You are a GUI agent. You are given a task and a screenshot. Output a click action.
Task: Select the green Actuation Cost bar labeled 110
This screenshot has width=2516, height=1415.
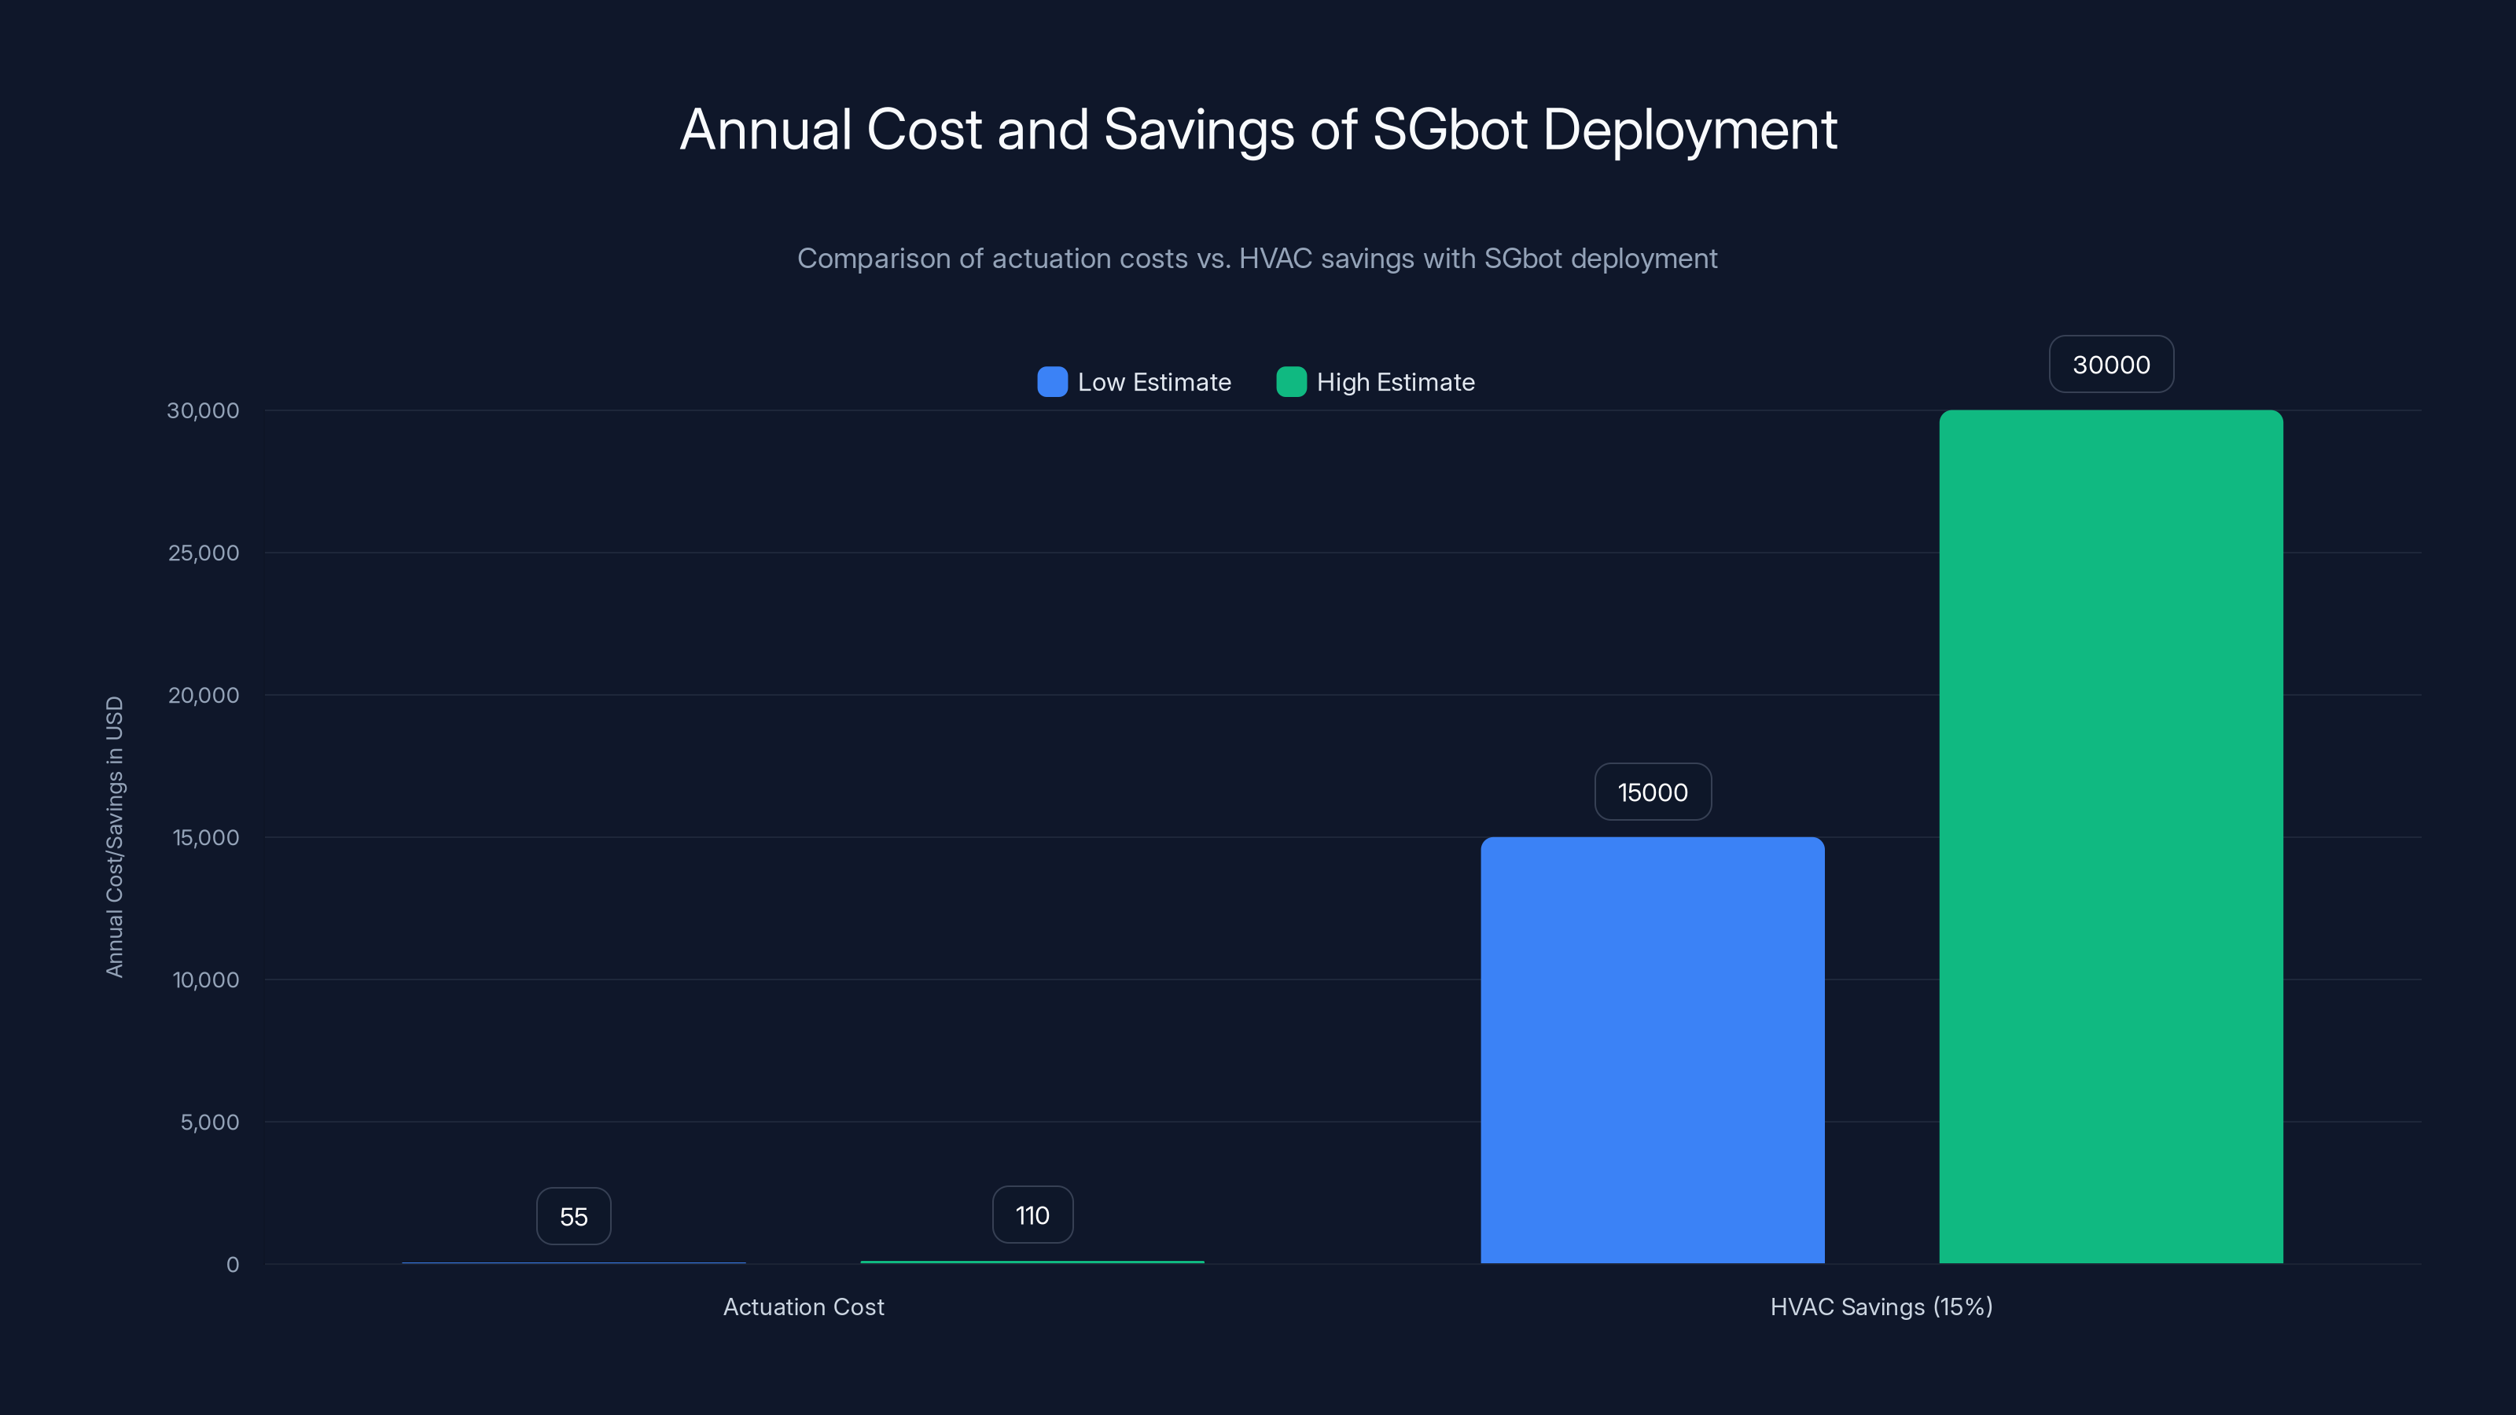tap(1032, 1261)
